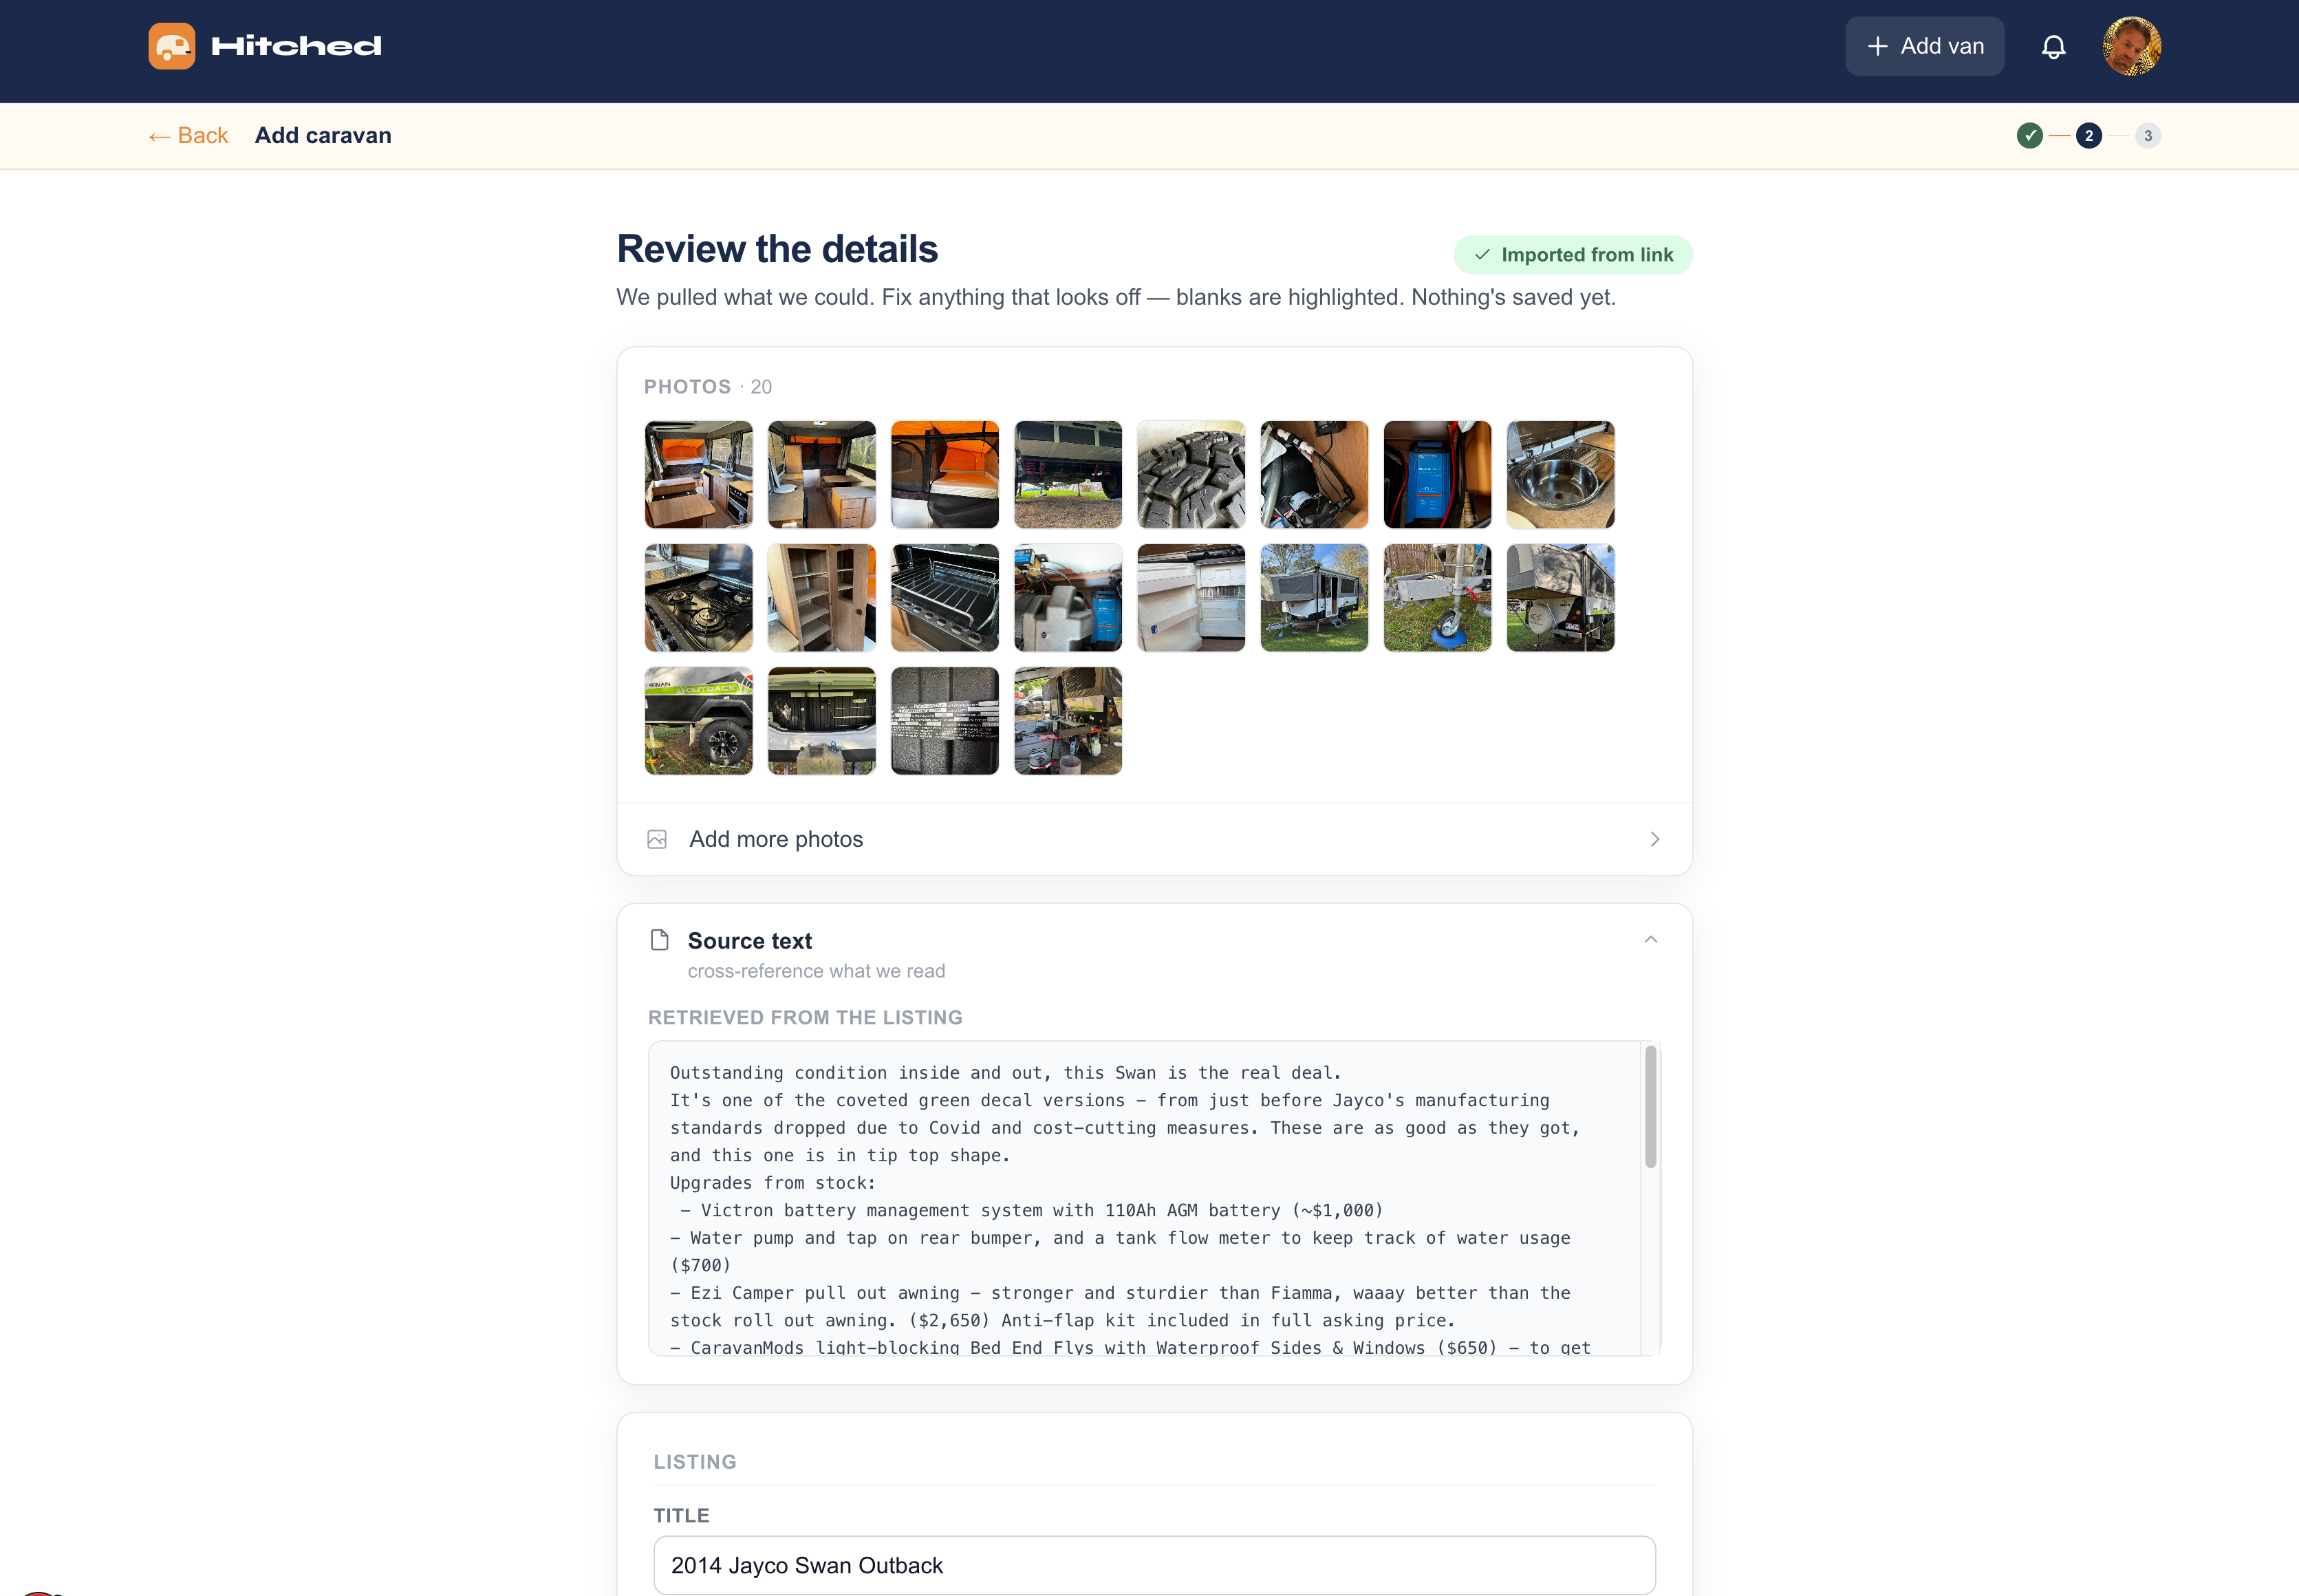Go back using the Back link
Screen dimensions: 2299x1596
pos(188,136)
